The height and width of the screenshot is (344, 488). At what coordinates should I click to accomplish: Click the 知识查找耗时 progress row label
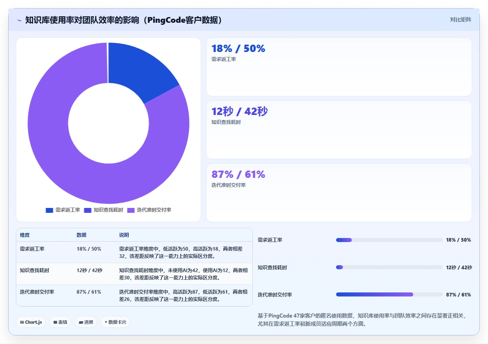272,267
